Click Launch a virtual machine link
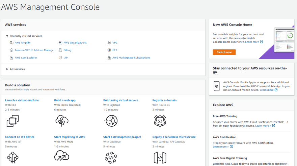 22,100
